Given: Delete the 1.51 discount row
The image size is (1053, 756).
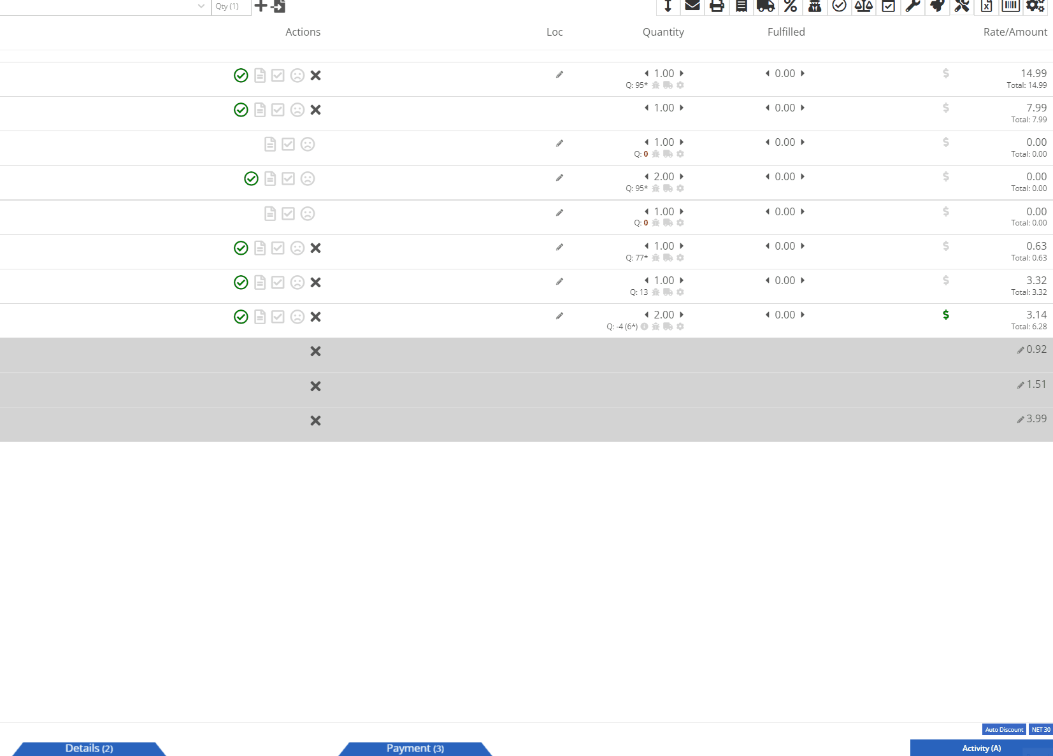Looking at the screenshot, I should [315, 386].
